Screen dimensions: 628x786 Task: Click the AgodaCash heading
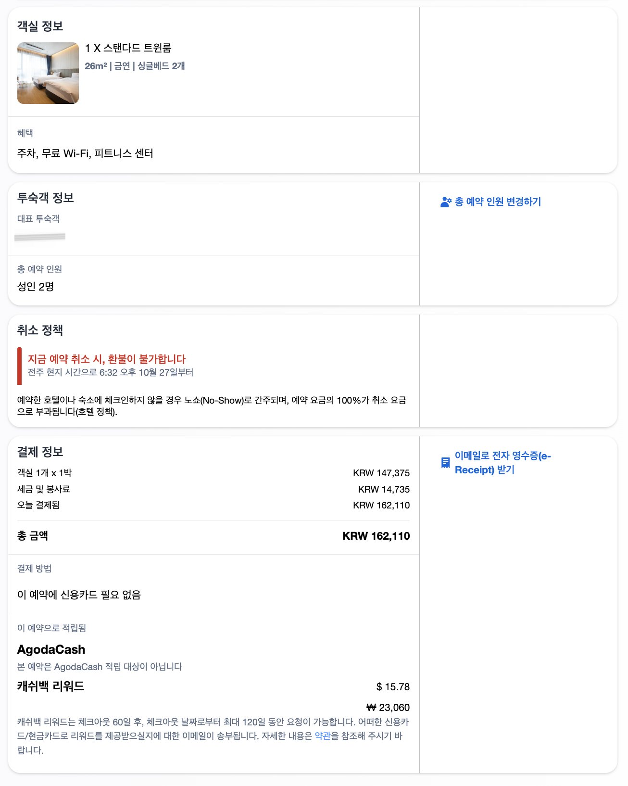[x=50, y=649]
